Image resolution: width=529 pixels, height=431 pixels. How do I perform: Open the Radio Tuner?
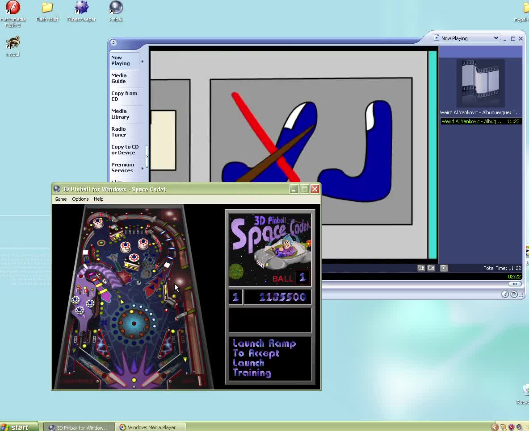click(x=118, y=132)
